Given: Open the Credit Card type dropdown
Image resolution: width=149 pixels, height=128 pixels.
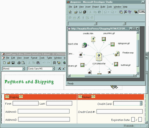Looking at the screenshot, I should [141, 103].
